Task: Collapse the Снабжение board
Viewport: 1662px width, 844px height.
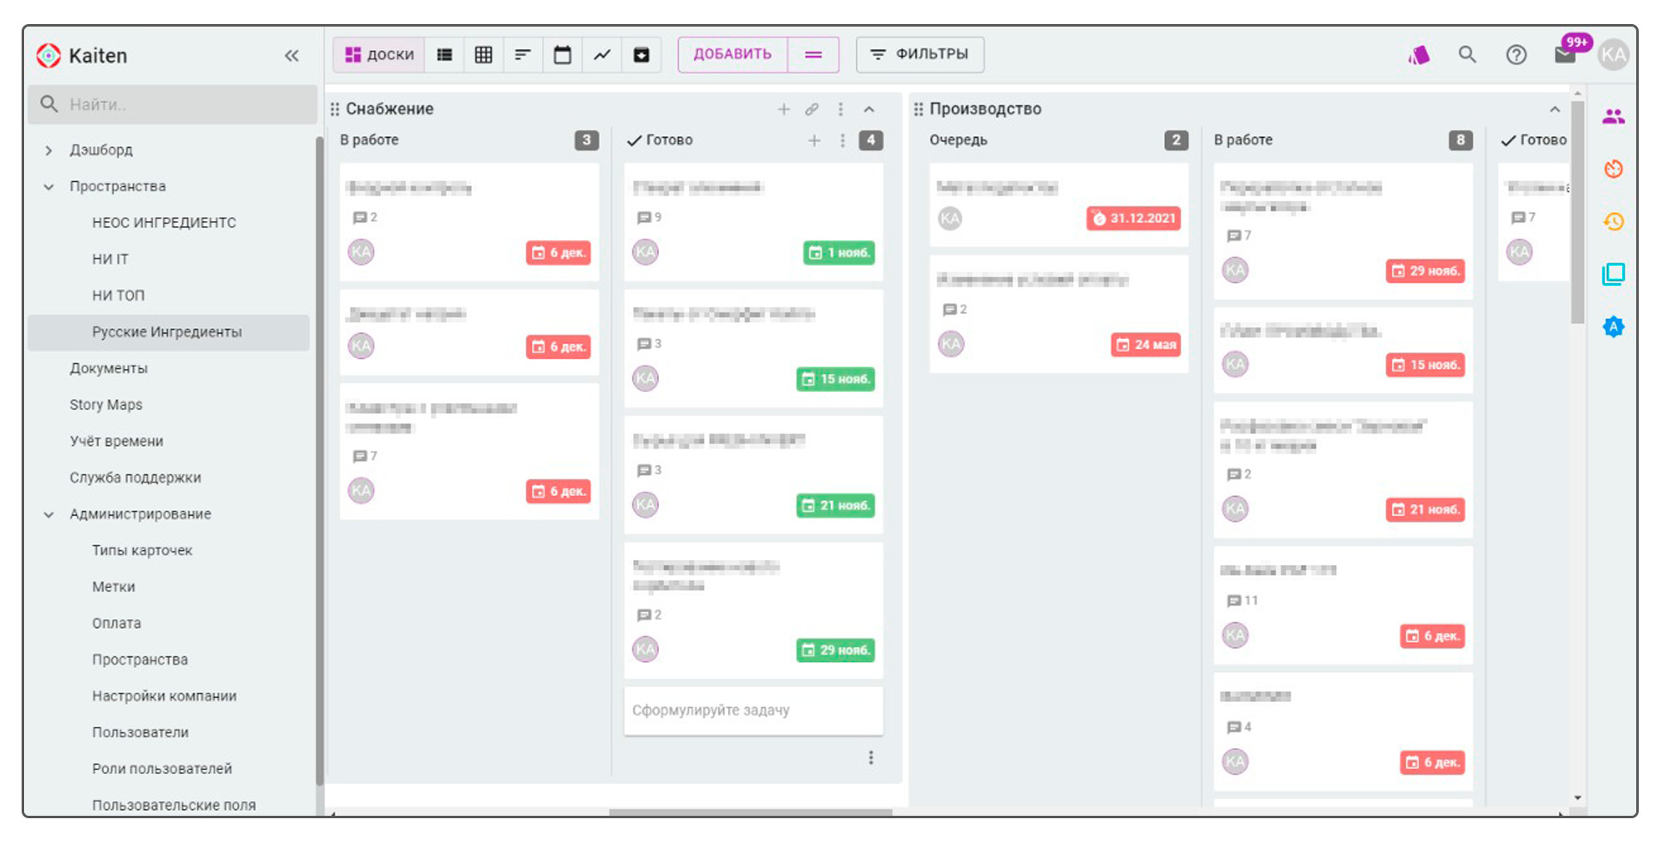Action: point(869,109)
